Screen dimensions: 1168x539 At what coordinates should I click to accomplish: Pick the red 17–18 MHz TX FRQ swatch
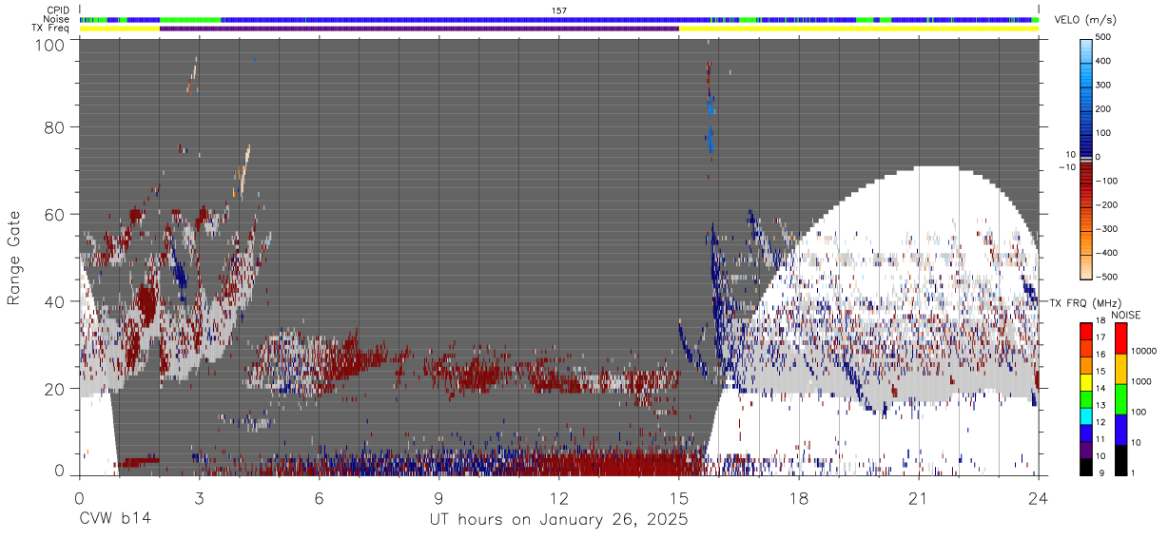pyautogui.click(x=1085, y=331)
